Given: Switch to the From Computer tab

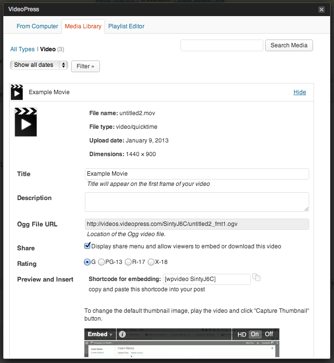Looking at the screenshot, I should (37, 26).
